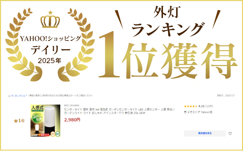Viewport: 243px width, 158px height.
Task: Click the 最安値を見る button
Action: [x=205, y=133]
